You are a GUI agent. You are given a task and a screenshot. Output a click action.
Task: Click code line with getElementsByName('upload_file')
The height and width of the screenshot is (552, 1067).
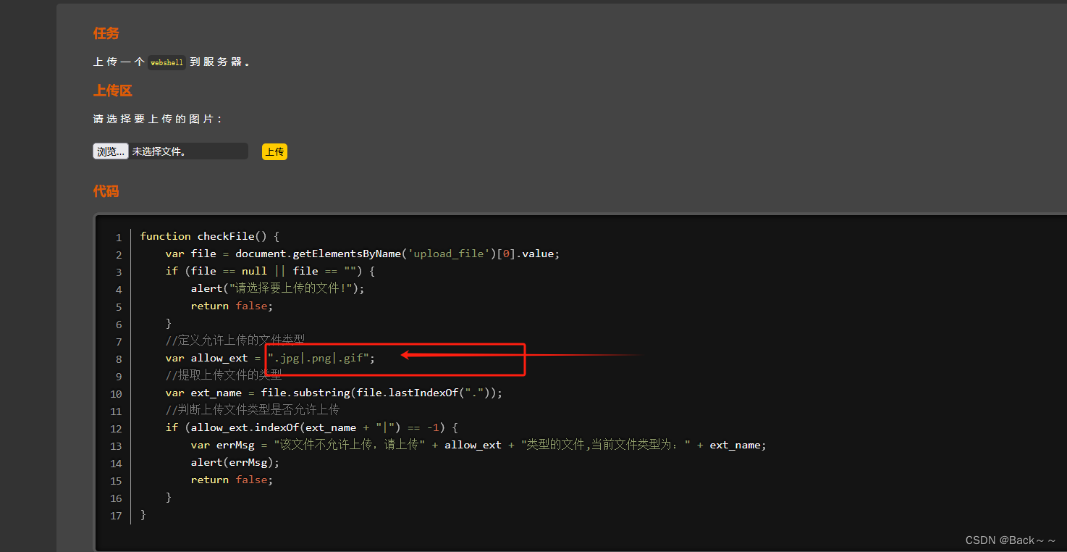(x=363, y=254)
